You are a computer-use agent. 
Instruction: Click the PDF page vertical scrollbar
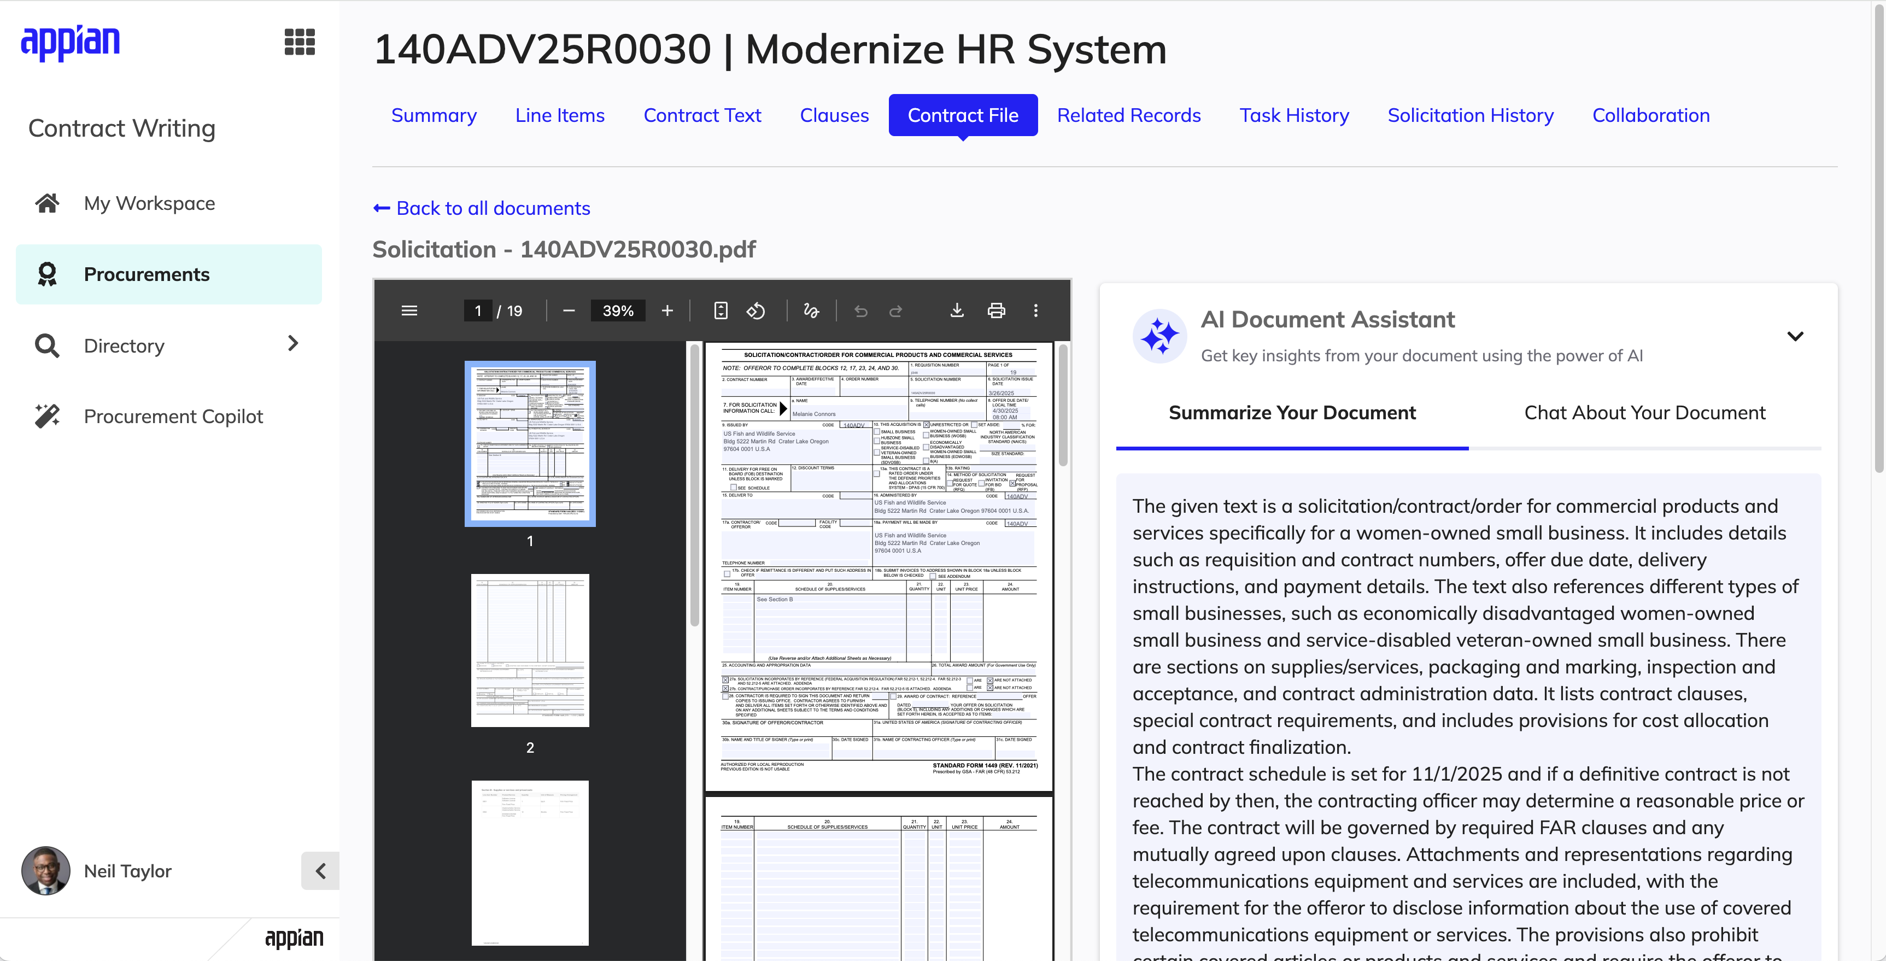click(x=1062, y=405)
